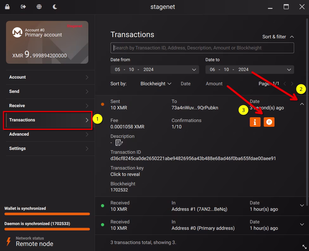Image resolution: width=309 pixels, height=251 pixels.
Task: Open language selection globe icon
Action: click(39, 7)
